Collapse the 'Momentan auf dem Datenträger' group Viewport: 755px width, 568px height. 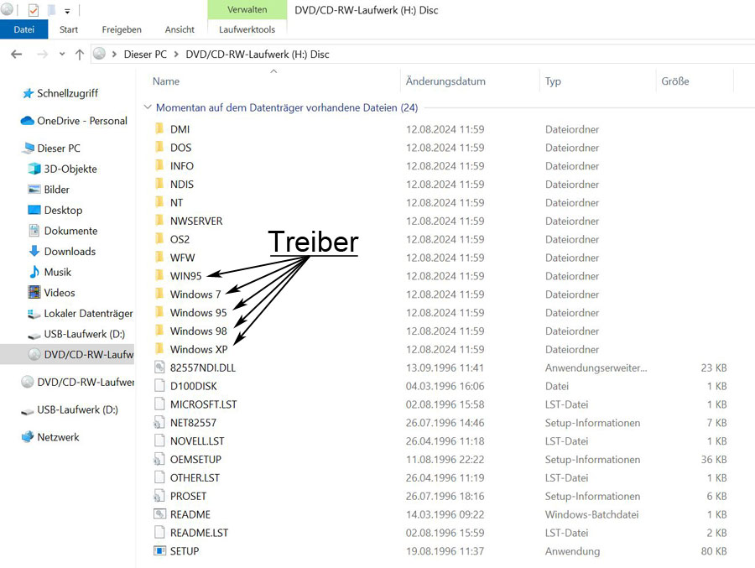(x=148, y=107)
